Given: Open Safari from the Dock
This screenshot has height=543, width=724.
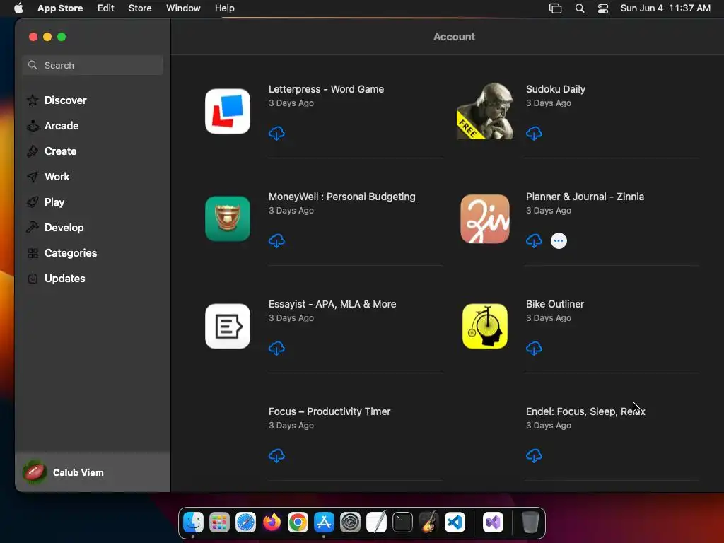Looking at the screenshot, I should (x=245, y=522).
